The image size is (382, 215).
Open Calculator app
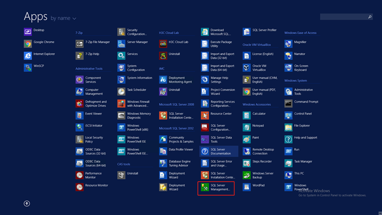point(254,115)
